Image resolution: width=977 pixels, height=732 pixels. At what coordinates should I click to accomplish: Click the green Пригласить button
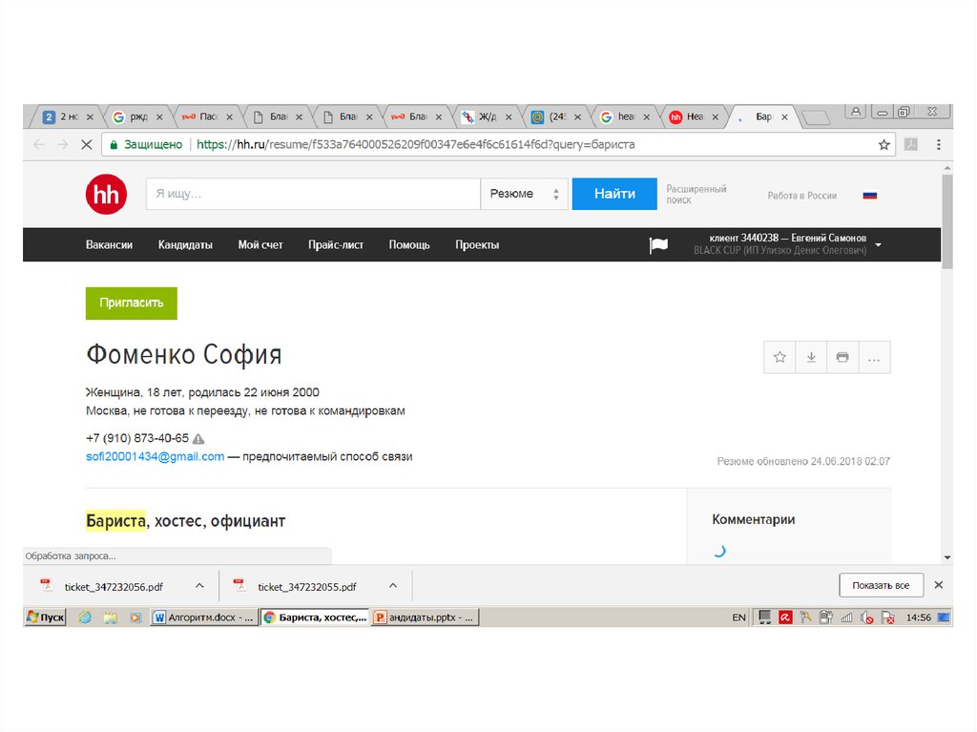132,303
